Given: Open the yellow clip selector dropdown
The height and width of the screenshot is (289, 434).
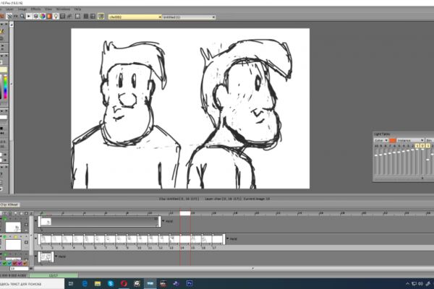Looking at the screenshot, I should (135, 17).
